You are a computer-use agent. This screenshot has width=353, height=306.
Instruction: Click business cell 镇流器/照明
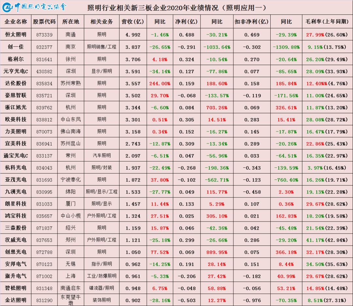pos(102,288)
